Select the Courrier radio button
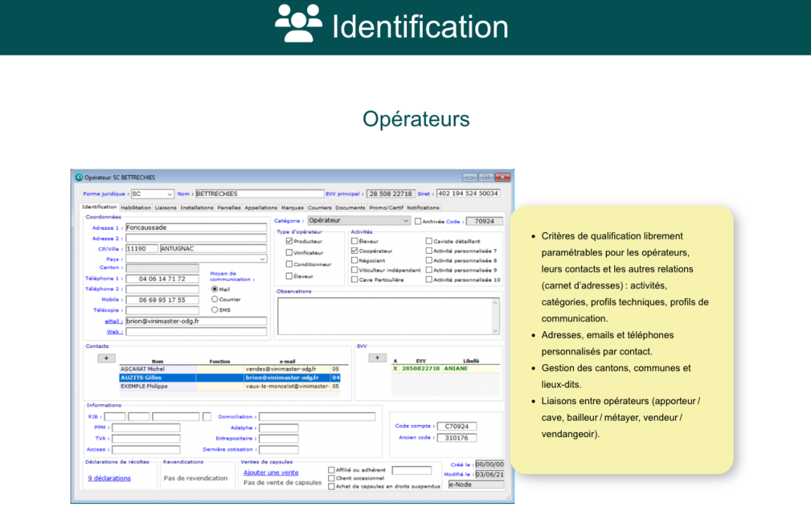Image resolution: width=811 pixels, height=507 pixels. [214, 299]
